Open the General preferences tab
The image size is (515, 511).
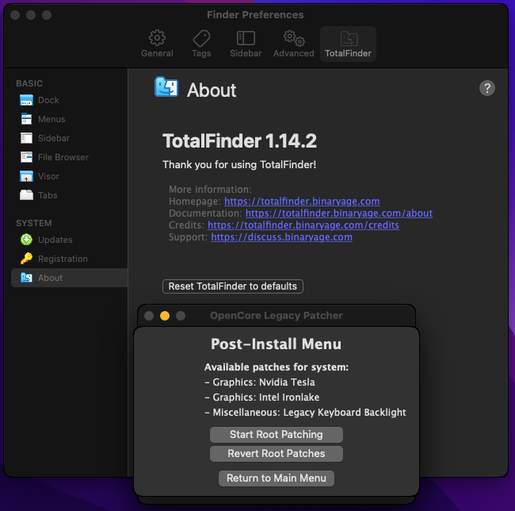(x=157, y=44)
